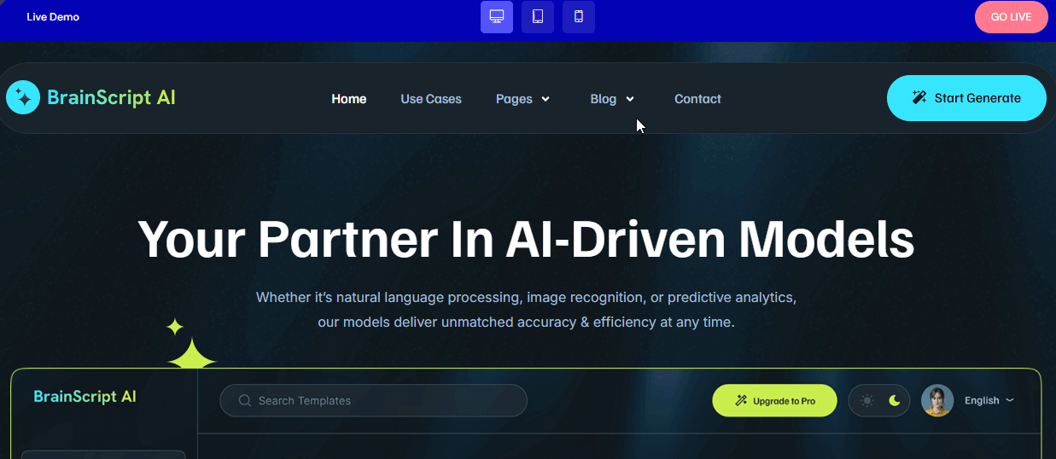Click the Live Demo label
Viewport: 1056px width, 459px height.
click(53, 17)
